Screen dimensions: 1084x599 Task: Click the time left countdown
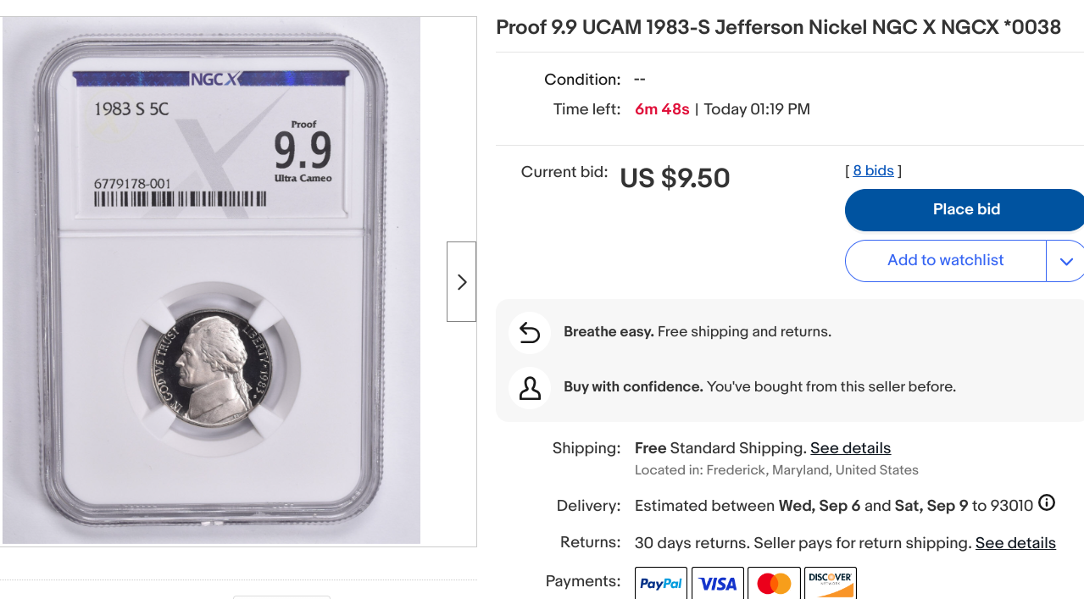click(662, 109)
